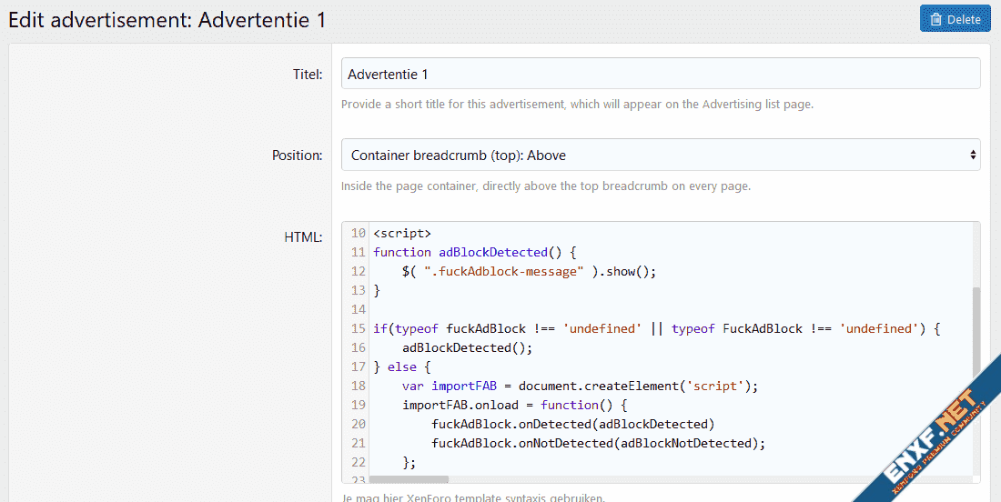Viewport: 1001px width, 502px height.
Task: Open the Position dropdown list
Action: point(660,156)
